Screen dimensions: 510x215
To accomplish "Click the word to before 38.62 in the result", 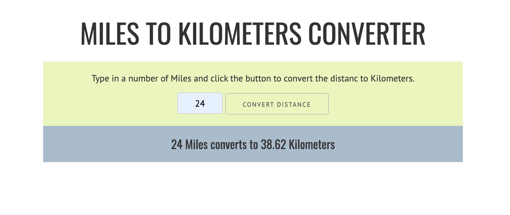I will [x=254, y=145].
